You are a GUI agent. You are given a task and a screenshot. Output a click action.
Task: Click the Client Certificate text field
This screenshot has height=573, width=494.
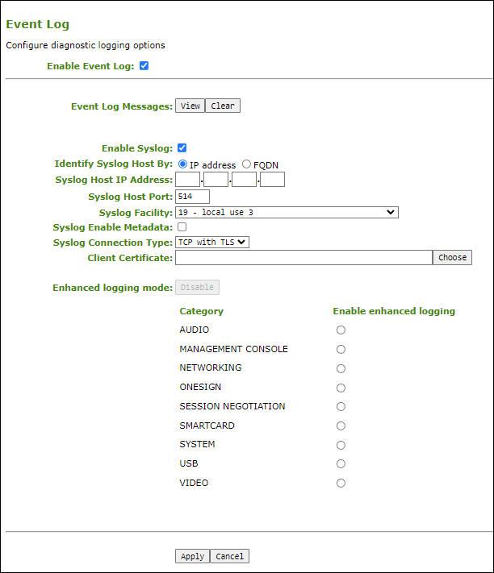pos(304,257)
